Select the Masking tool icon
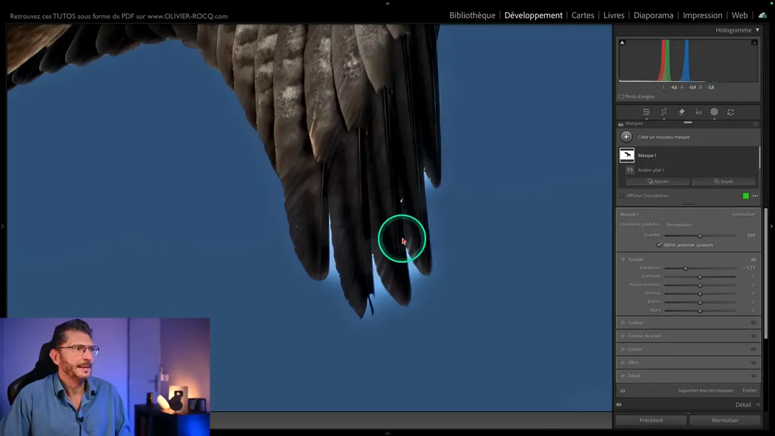Viewport: 775px width, 436px height. pyautogui.click(x=714, y=112)
